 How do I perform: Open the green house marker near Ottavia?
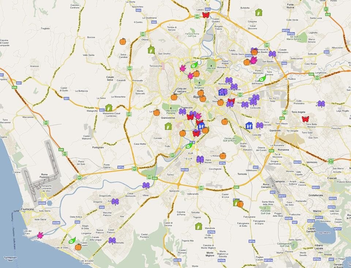(151, 50)
